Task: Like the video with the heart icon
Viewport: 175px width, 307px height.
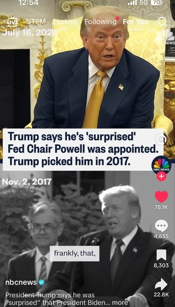Action: pos(161,197)
